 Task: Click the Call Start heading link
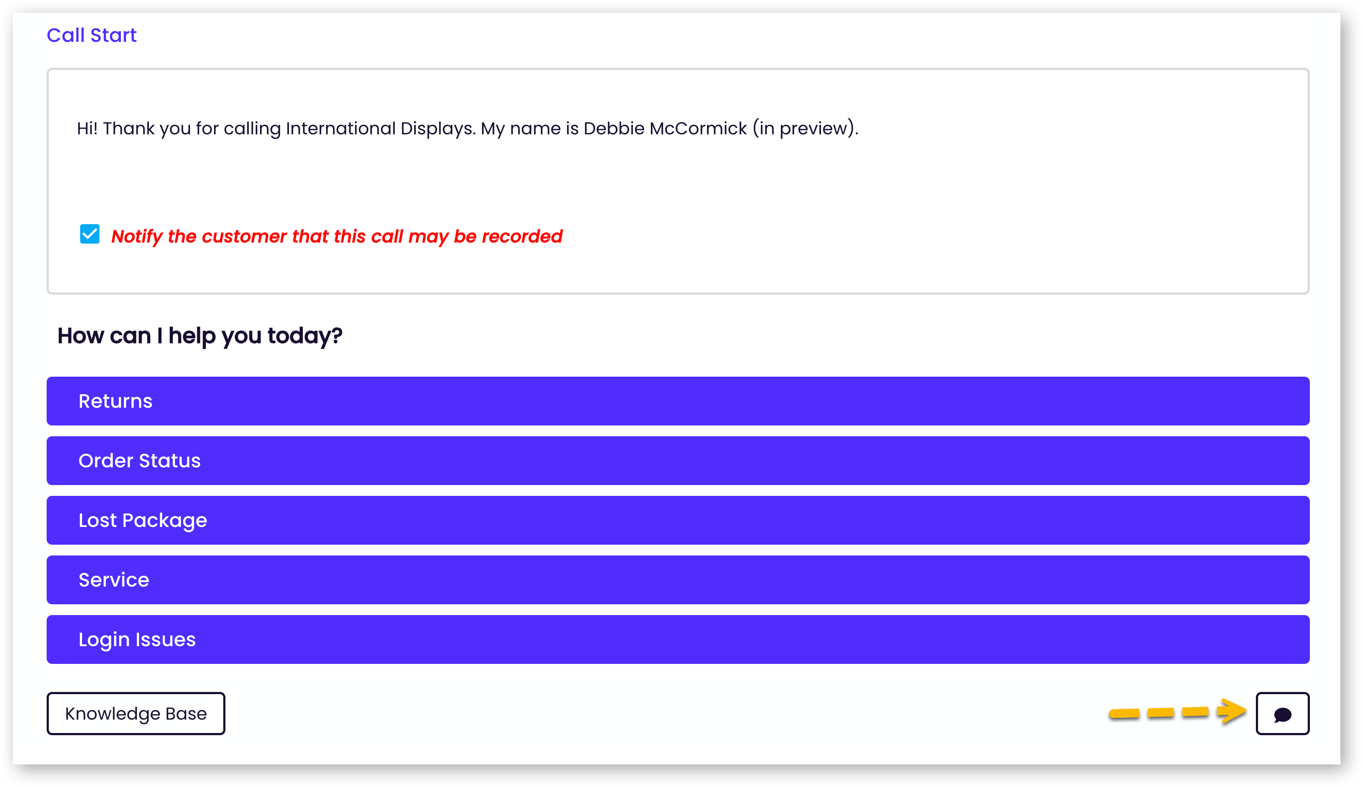coord(91,35)
